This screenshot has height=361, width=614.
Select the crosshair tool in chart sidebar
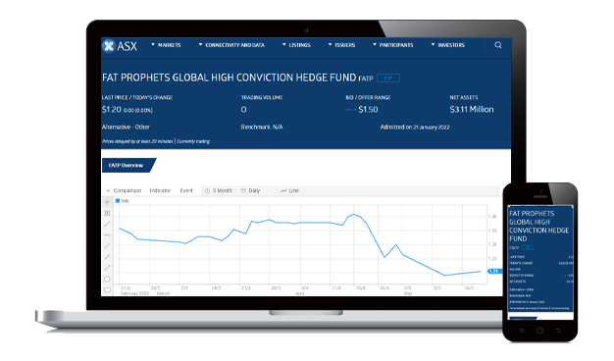(107, 202)
